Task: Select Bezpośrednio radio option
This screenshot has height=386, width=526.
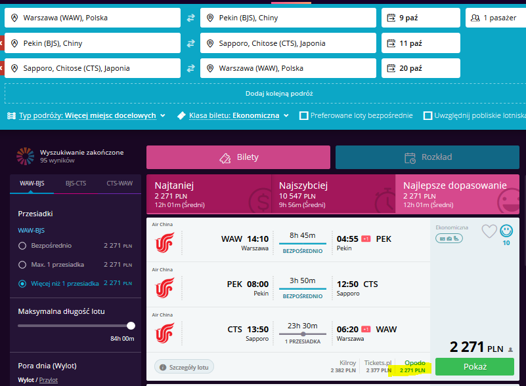Action: (x=22, y=246)
